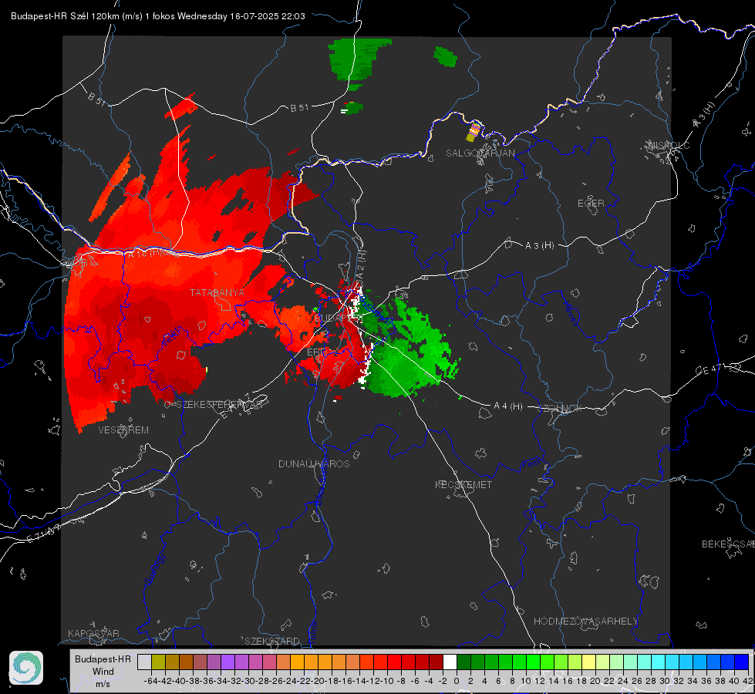This screenshot has width=755, height=694.
Task: Click the 'Budapest-HR Wind m/s' legend label
Action: [x=103, y=672]
